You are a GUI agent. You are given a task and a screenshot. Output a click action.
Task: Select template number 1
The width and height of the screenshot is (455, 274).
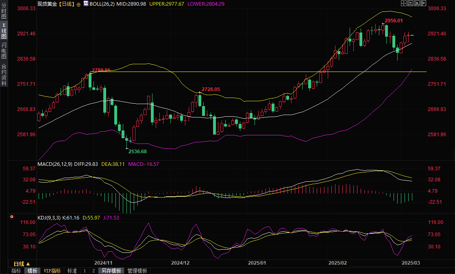(x=85, y=271)
